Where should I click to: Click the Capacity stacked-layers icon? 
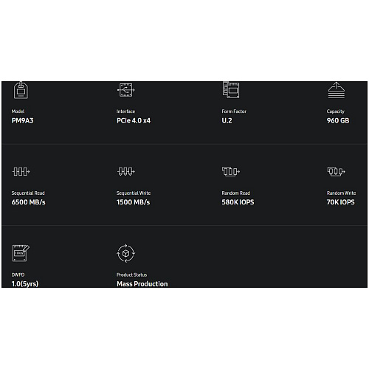[337, 90]
